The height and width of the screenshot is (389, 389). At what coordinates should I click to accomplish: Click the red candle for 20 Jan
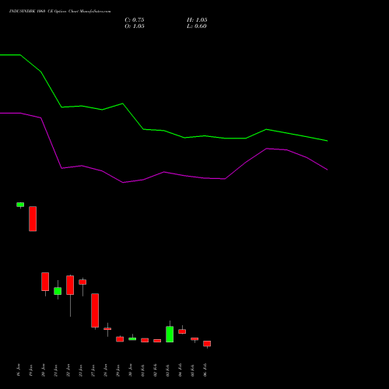(45, 282)
